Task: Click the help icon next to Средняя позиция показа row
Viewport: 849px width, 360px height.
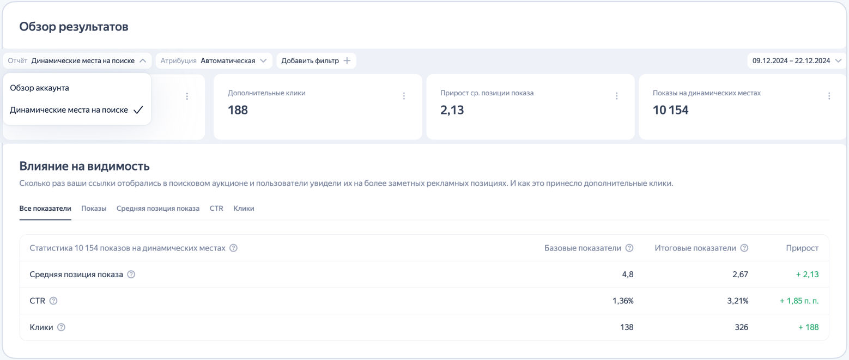Action: tap(131, 274)
